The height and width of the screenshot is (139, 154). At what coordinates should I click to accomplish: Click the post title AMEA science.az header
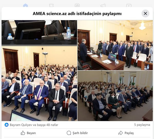coord(77,13)
